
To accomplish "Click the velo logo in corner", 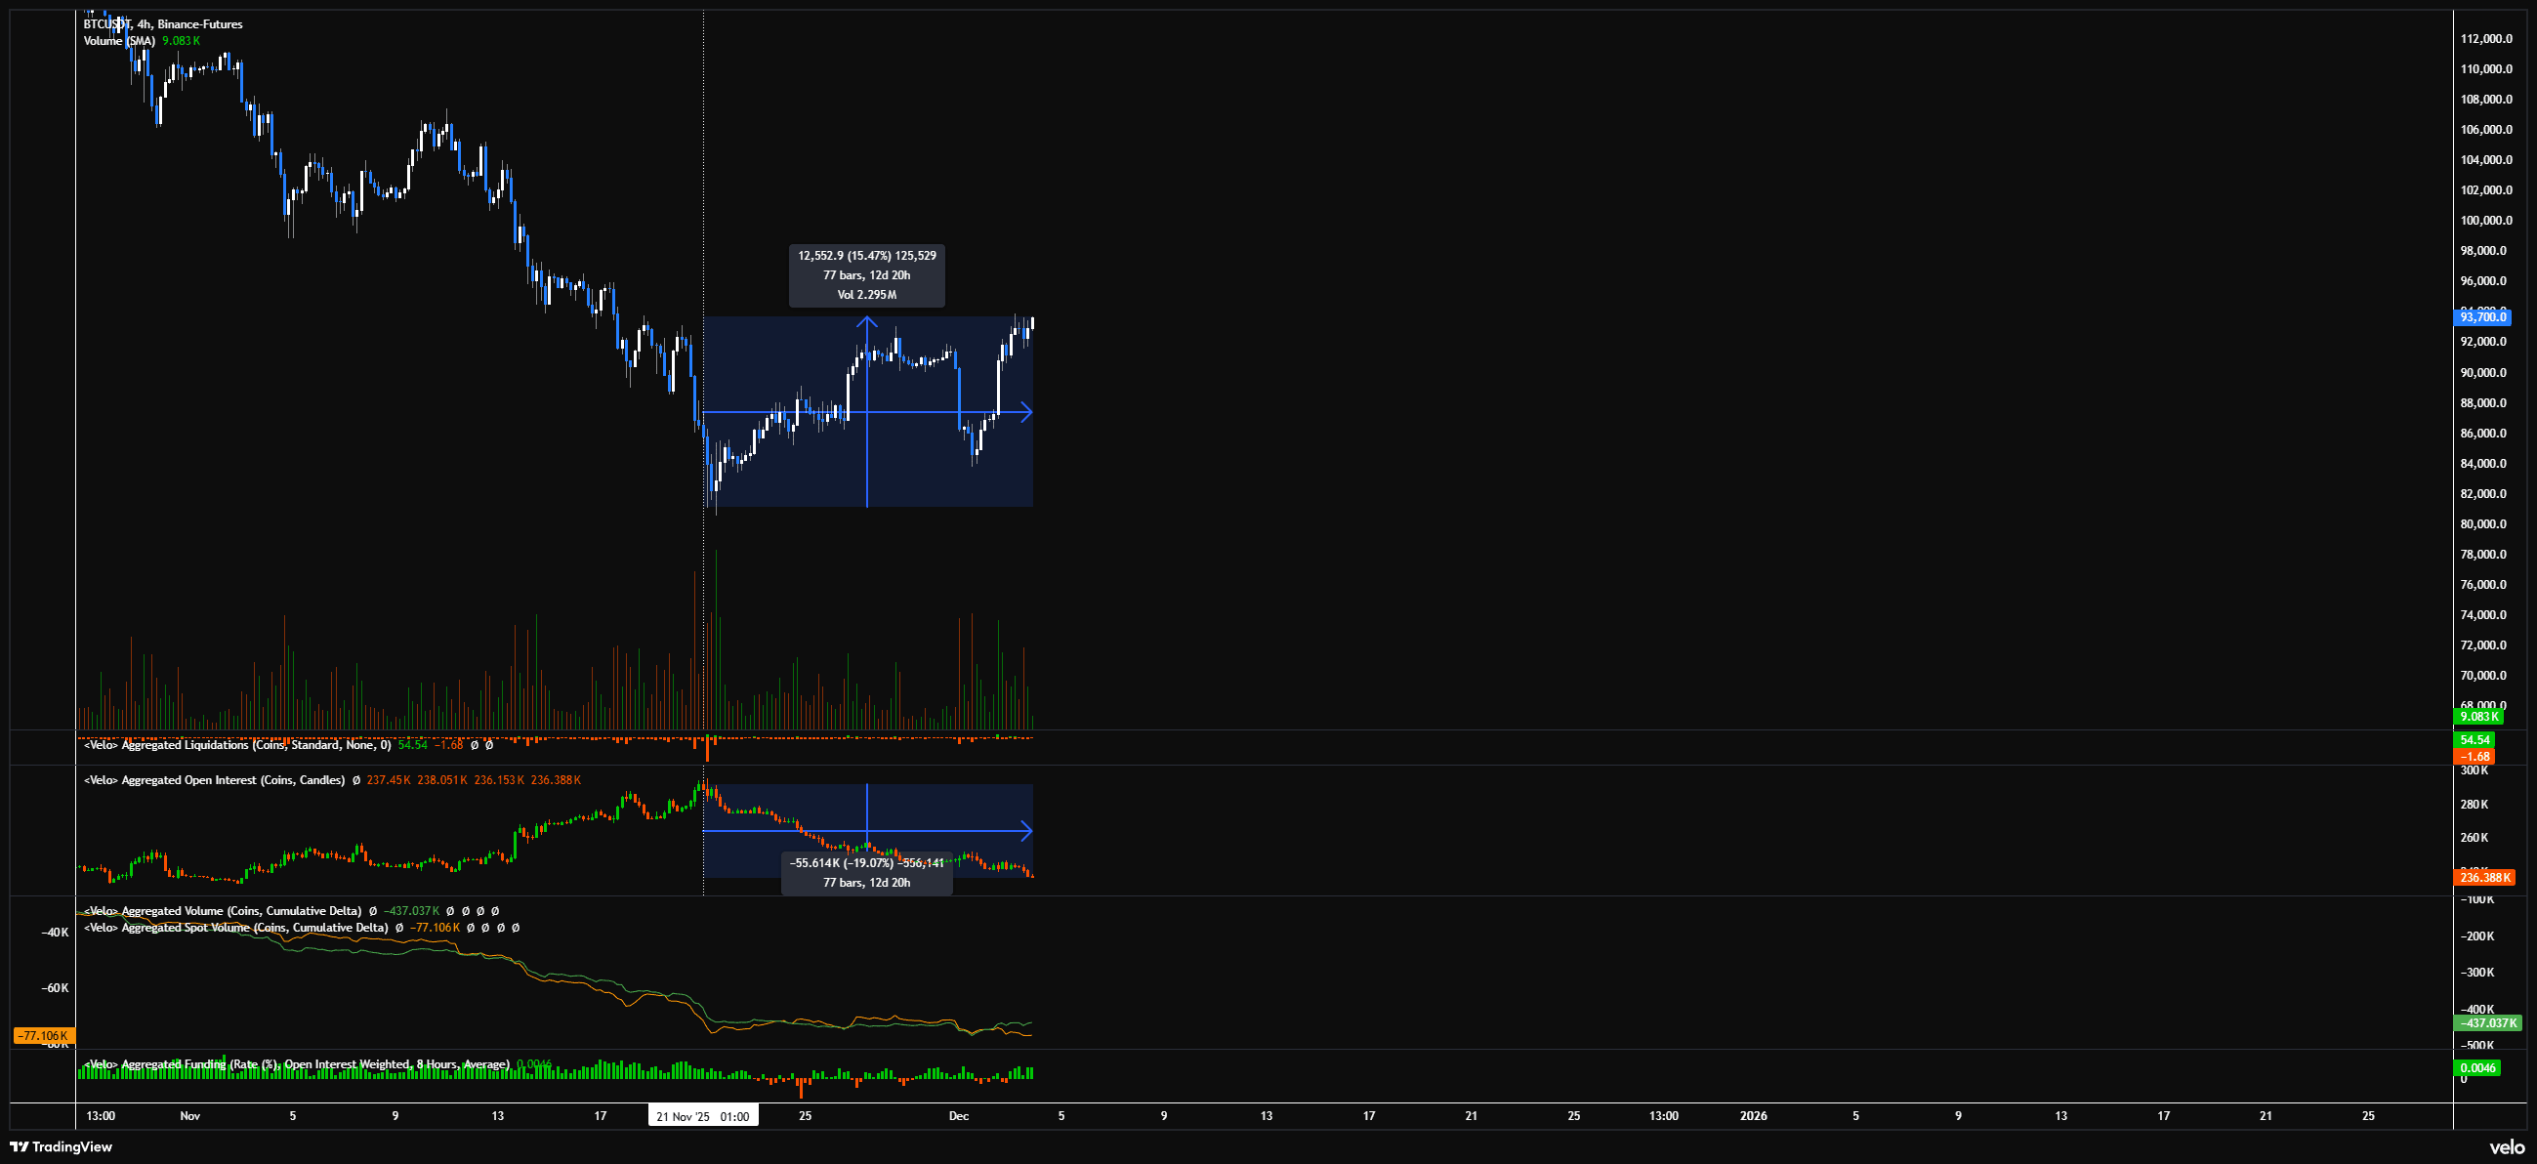I will 2507,1147.
